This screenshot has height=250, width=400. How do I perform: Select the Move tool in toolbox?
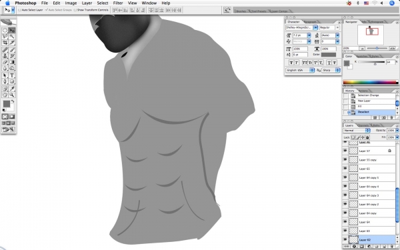12,31
